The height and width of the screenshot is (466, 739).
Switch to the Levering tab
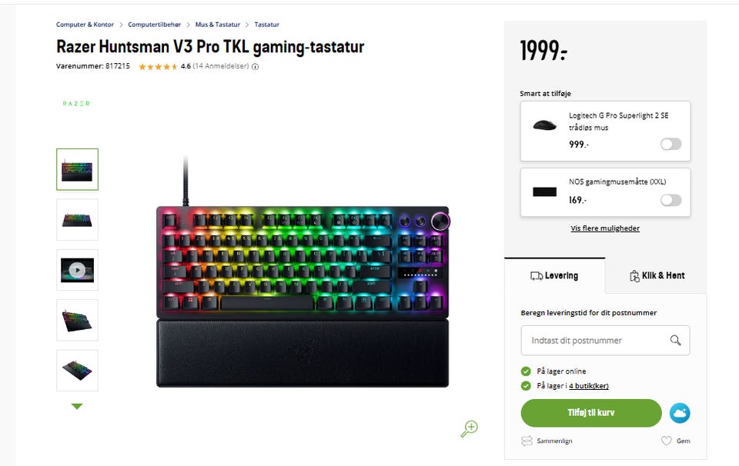(x=555, y=276)
